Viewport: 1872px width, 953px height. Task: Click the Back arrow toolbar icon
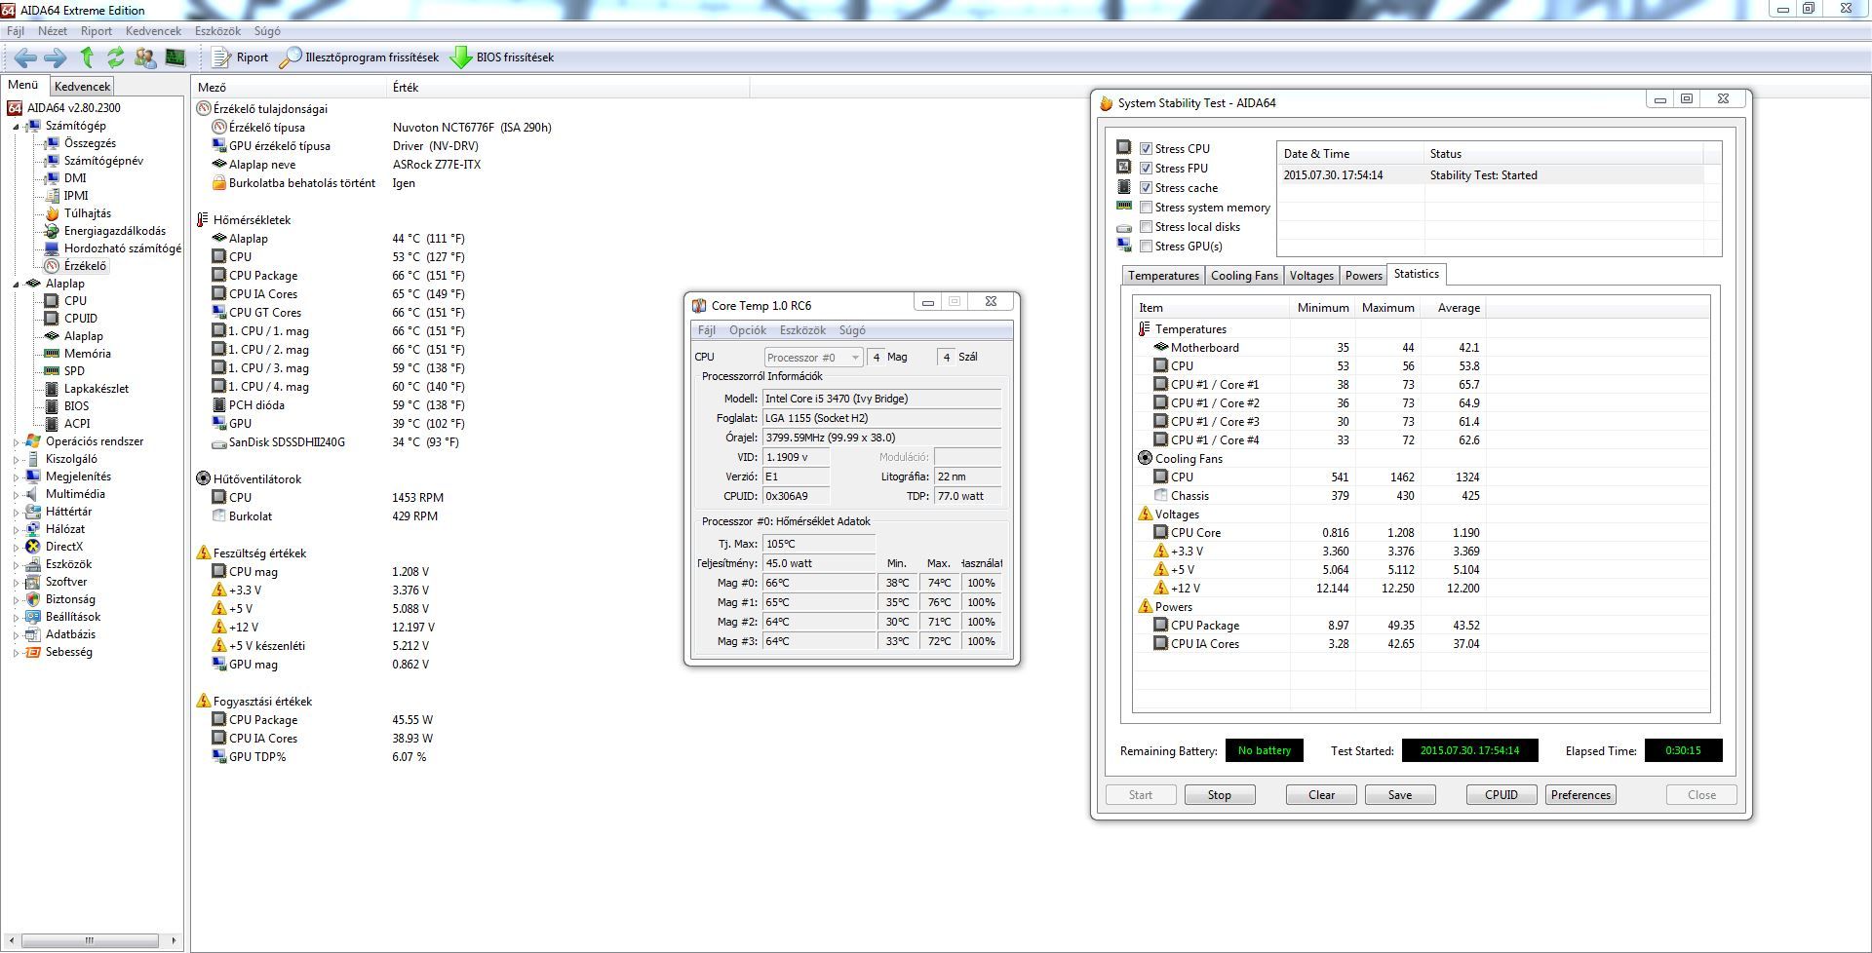click(25, 57)
